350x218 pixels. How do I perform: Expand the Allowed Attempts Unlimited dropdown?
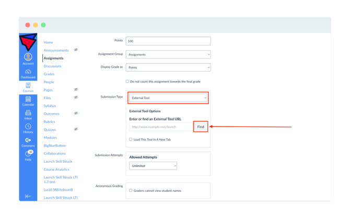click(x=153, y=166)
